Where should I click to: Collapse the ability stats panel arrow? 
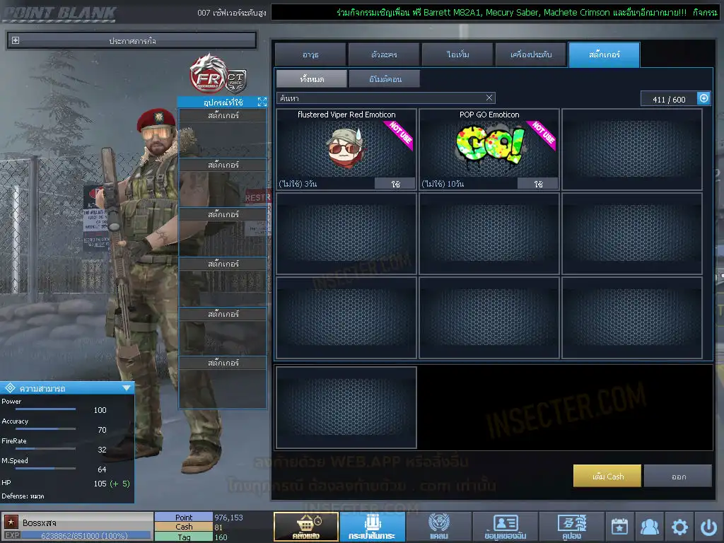126,388
